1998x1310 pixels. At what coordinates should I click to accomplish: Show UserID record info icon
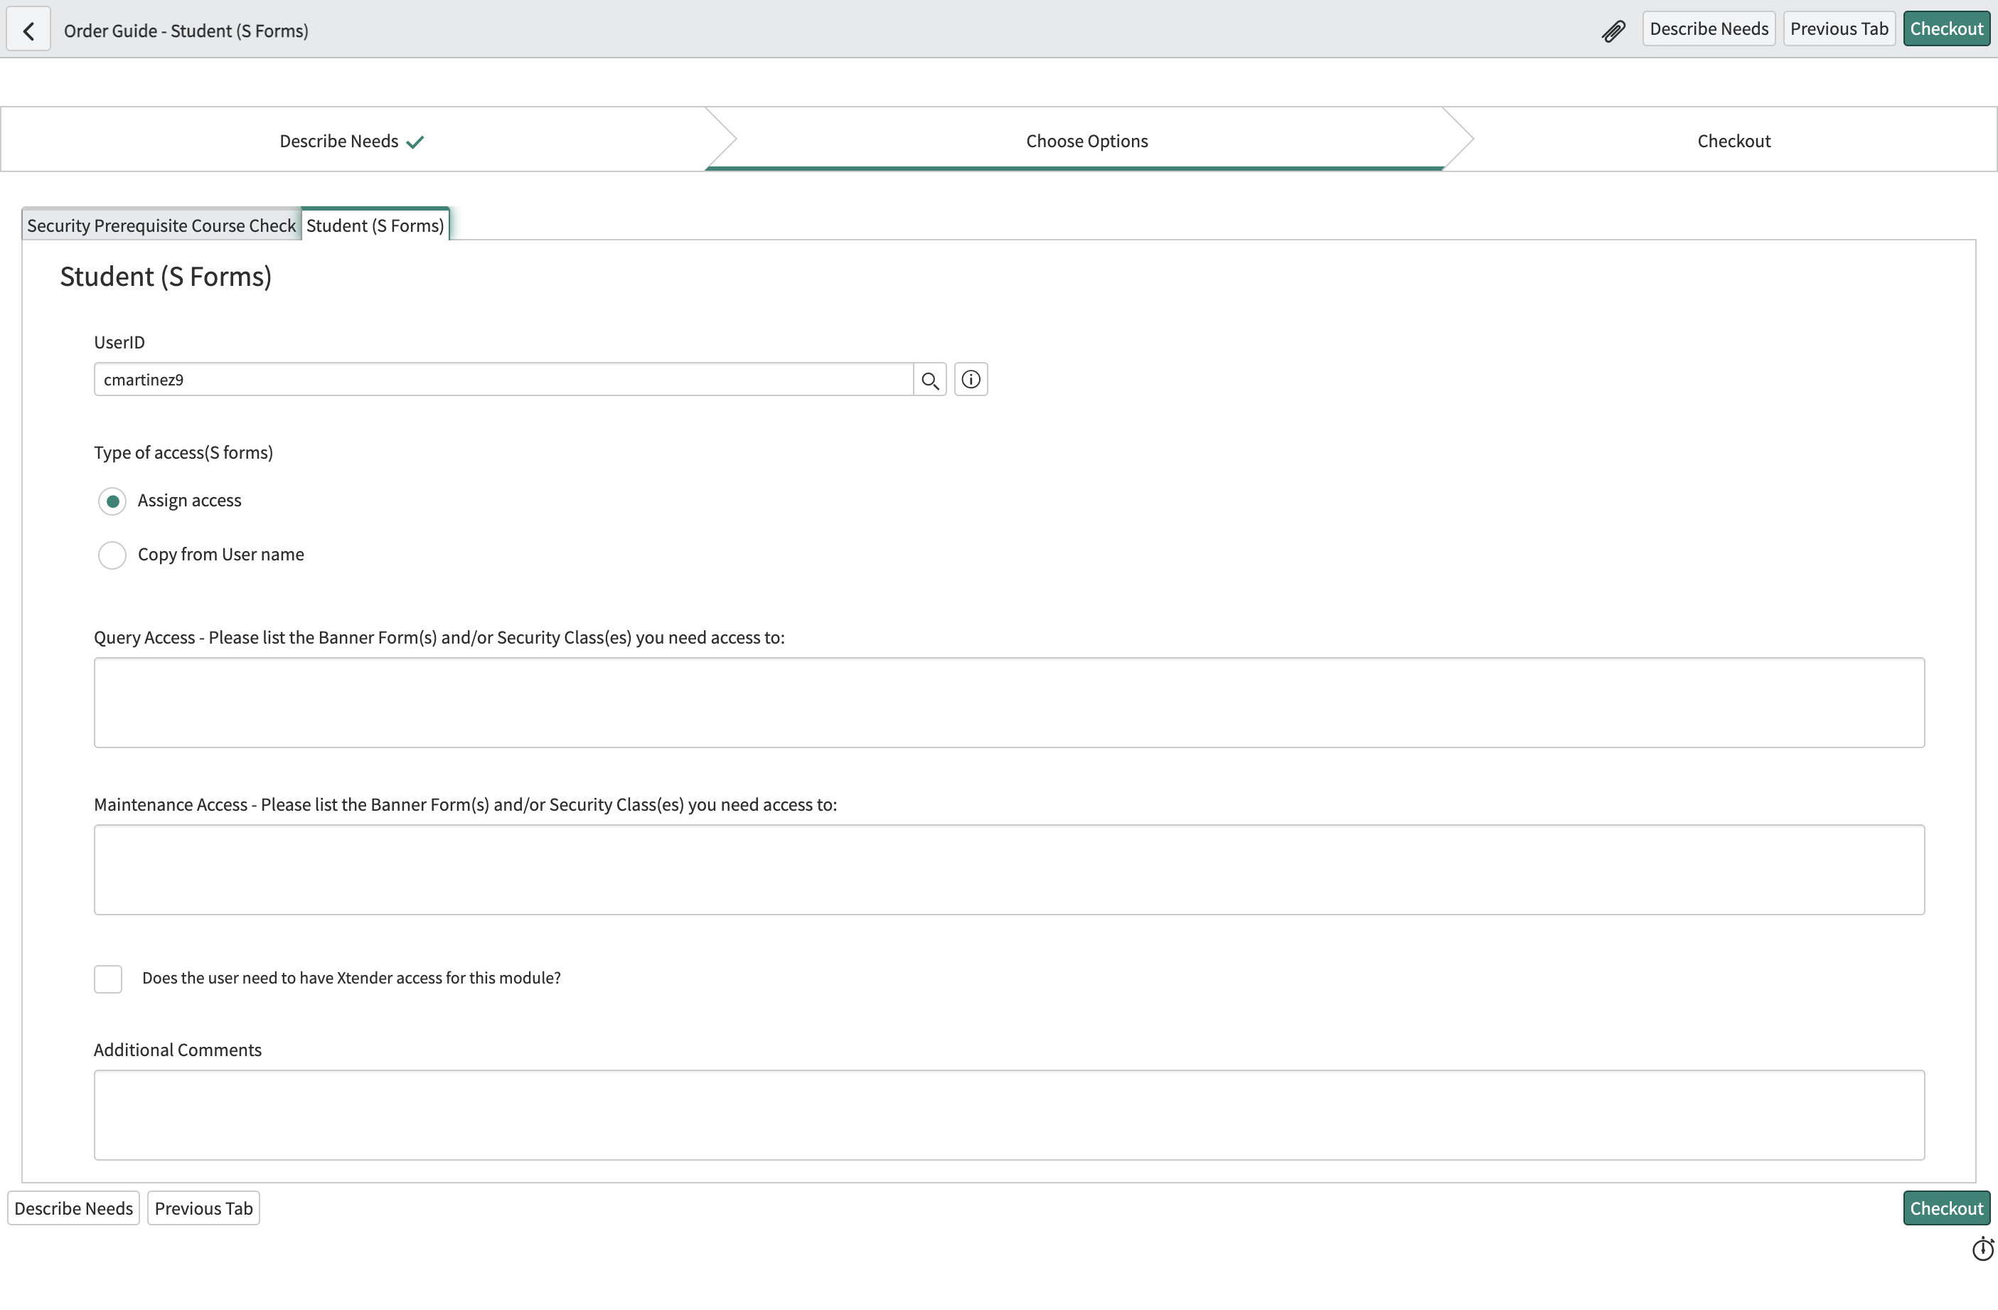(971, 380)
